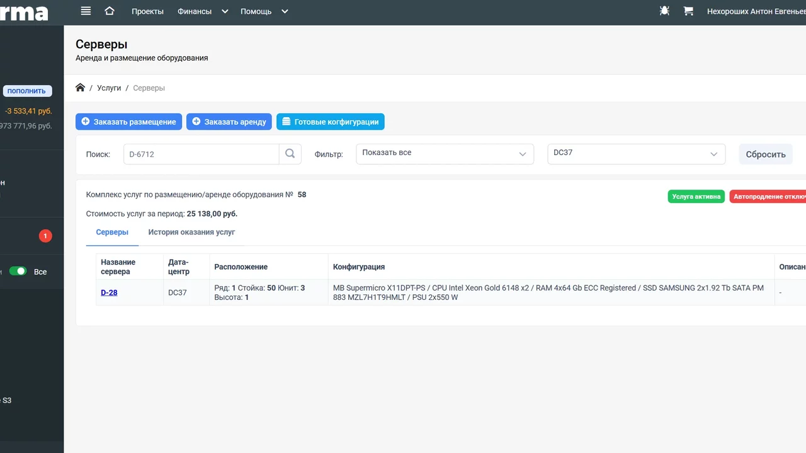Open the hamburger menu icon

click(86, 11)
